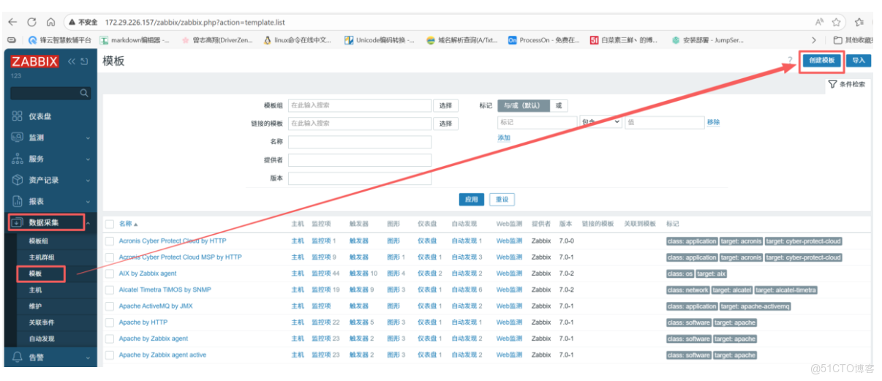The height and width of the screenshot is (381, 882).
Task: Open the 模板组 submenu item
Action: pyautogui.click(x=39, y=241)
